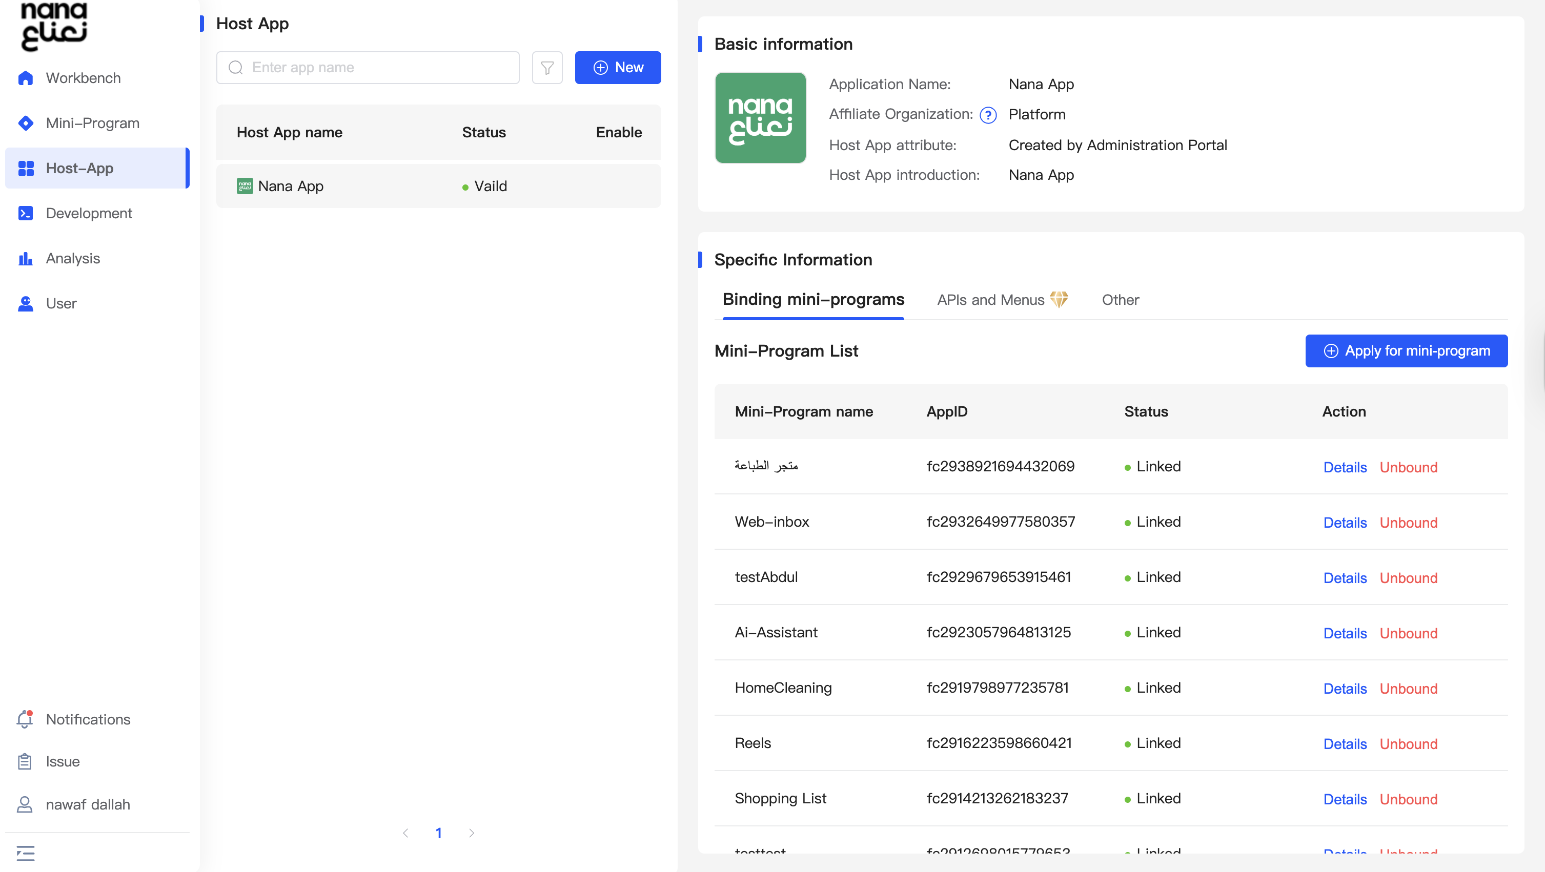Switch to the Other tab

tap(1120, 300)
